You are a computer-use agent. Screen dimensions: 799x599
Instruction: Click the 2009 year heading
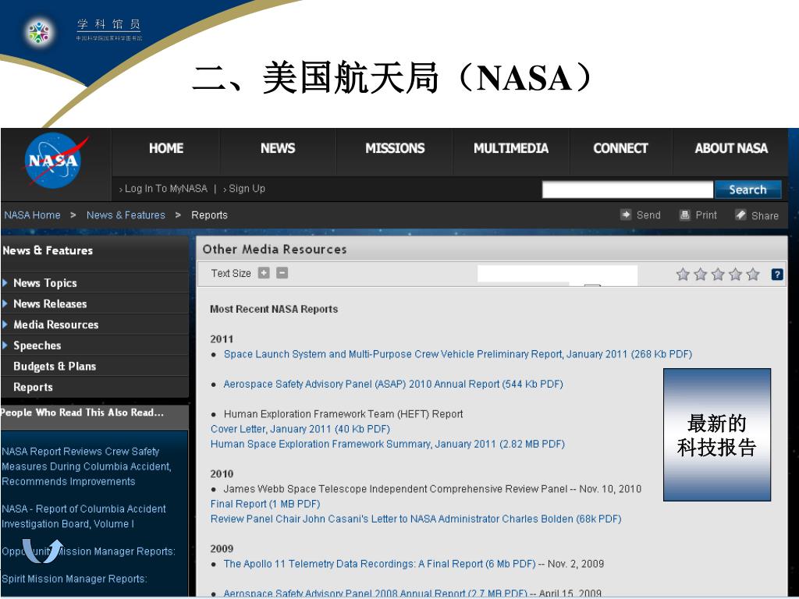[222, 548]
